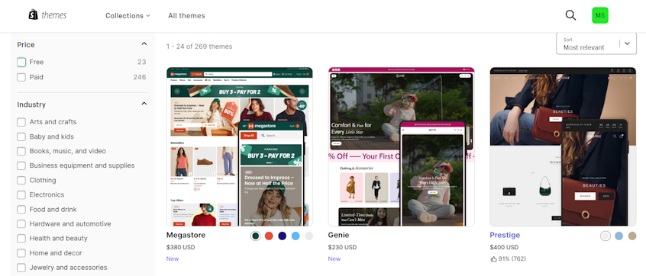Image resolution: width=646 pixels, height=276 pixels.
Task: Open the Collections dropdown menu
Action: pos(128,16)
